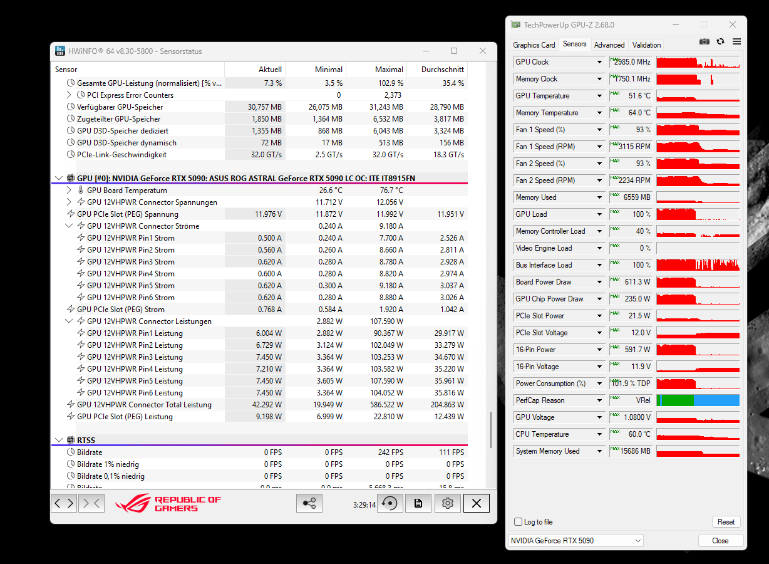This screenshot has width=769, height=564.
Task: Click the Maximal column header
Action: (x=376, y=70)
